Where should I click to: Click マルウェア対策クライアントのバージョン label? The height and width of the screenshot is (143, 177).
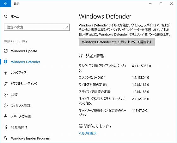(x=102, y=68)
